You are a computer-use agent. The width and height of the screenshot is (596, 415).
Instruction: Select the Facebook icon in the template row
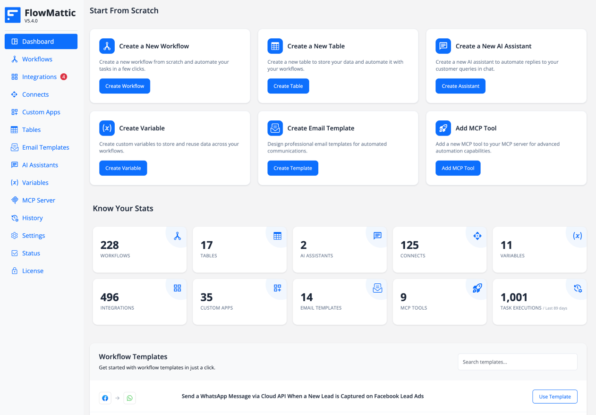[105, 398]
